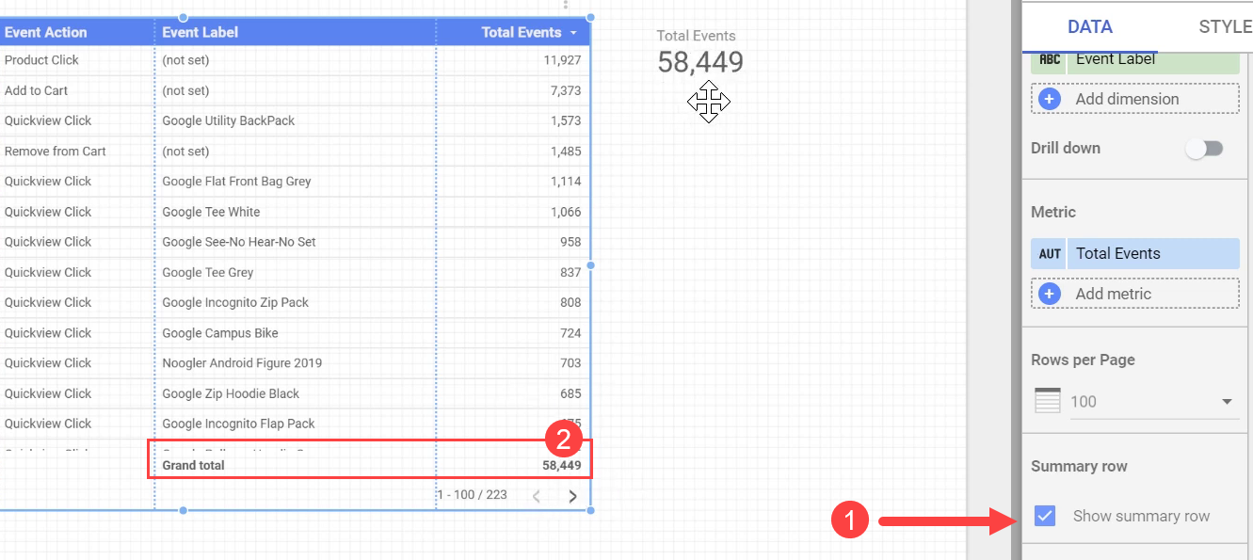Select the DATA tab
The image size is (1253, 560).
click(1089, 26)
